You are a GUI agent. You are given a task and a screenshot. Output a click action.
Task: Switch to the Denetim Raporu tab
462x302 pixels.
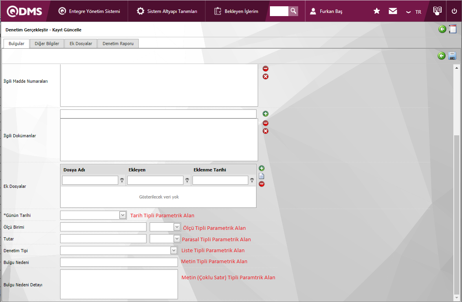(x=118, y=44)
